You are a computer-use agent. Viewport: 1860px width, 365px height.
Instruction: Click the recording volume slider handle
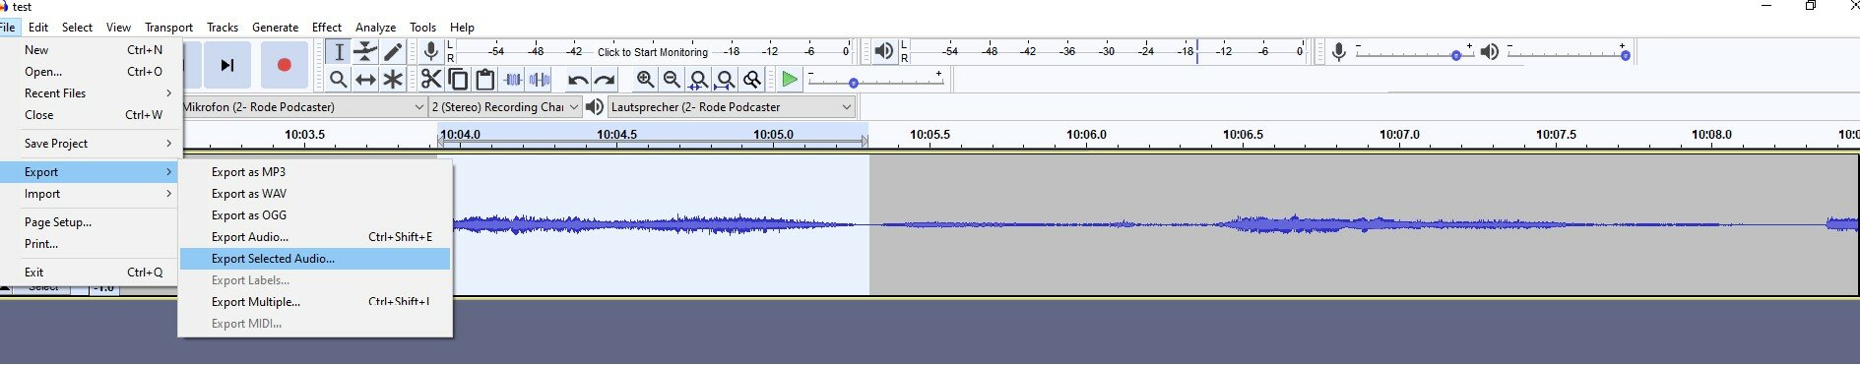(x=1456, y=56)
